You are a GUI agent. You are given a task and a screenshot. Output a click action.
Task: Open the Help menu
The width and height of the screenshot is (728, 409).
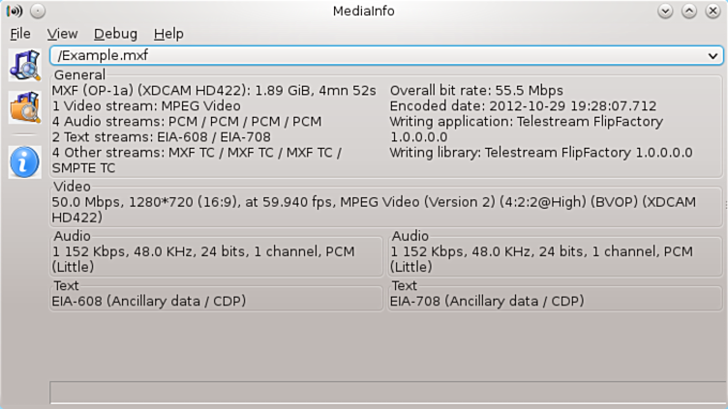point(168,34)
